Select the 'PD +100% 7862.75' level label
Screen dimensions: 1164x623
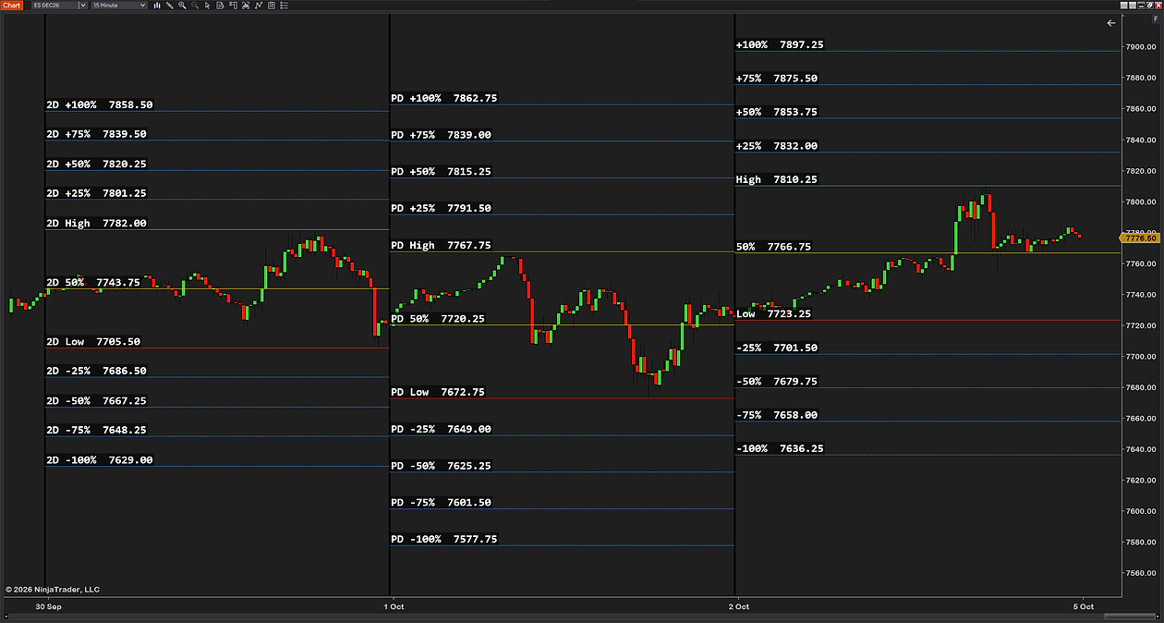444,98
